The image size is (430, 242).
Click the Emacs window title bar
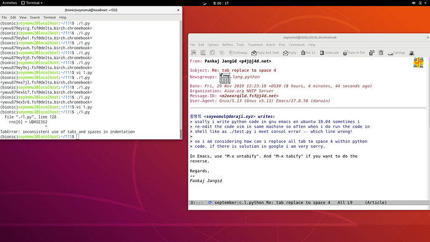(x=310, y=37)
